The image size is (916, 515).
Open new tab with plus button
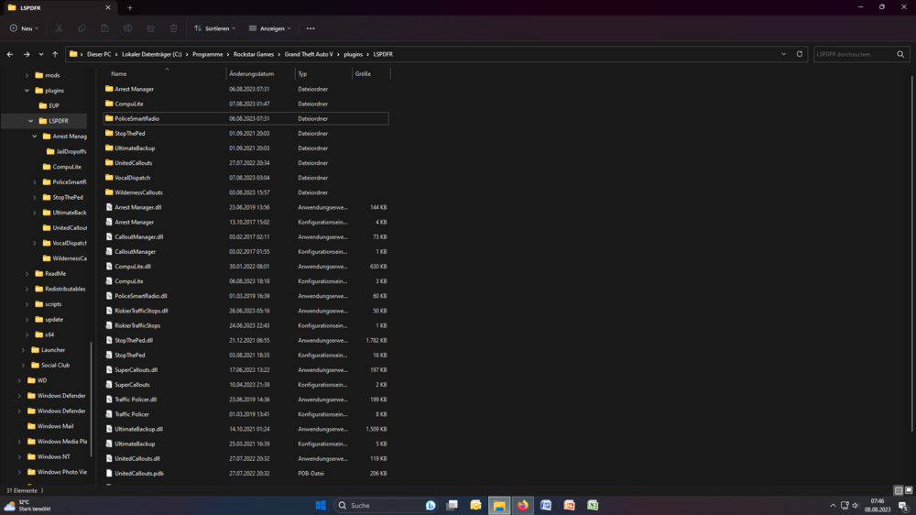point(130,7)
